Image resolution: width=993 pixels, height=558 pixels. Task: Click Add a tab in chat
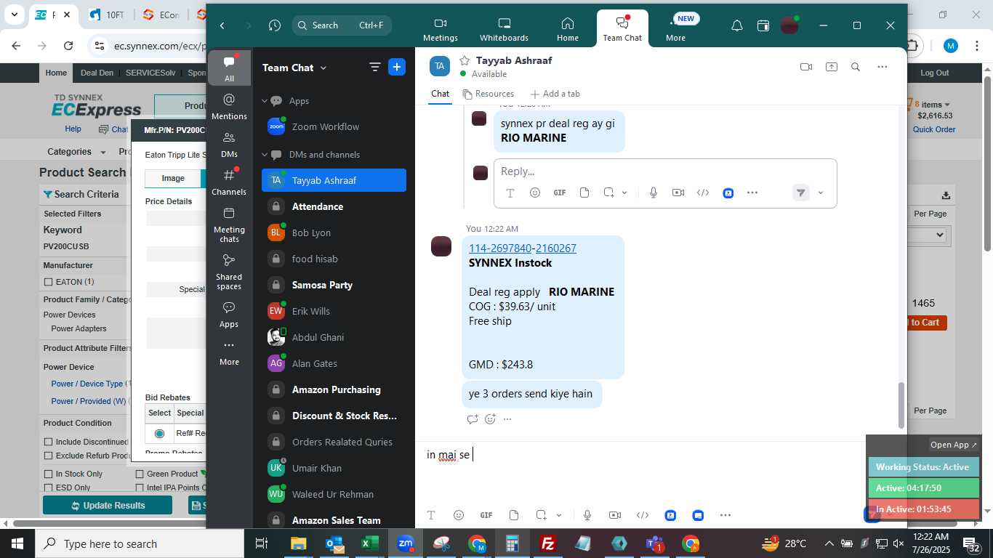tap(555, 94)
